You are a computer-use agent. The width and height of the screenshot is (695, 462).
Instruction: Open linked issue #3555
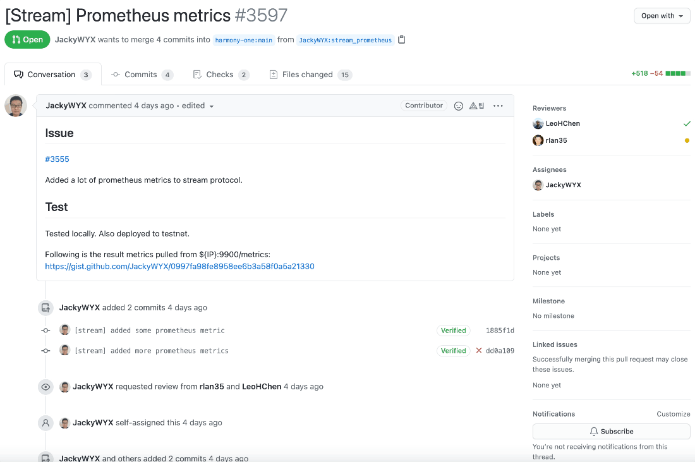click(x=57, y=159)
